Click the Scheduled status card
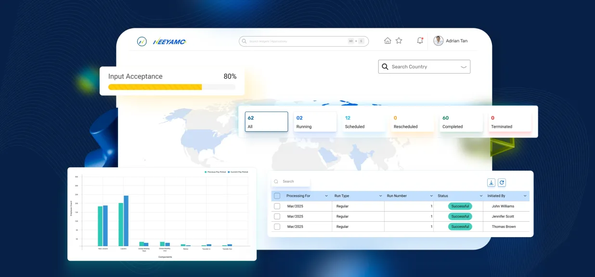Image resolution: width=595 pixels, height=277 pixels. [363, 122]
